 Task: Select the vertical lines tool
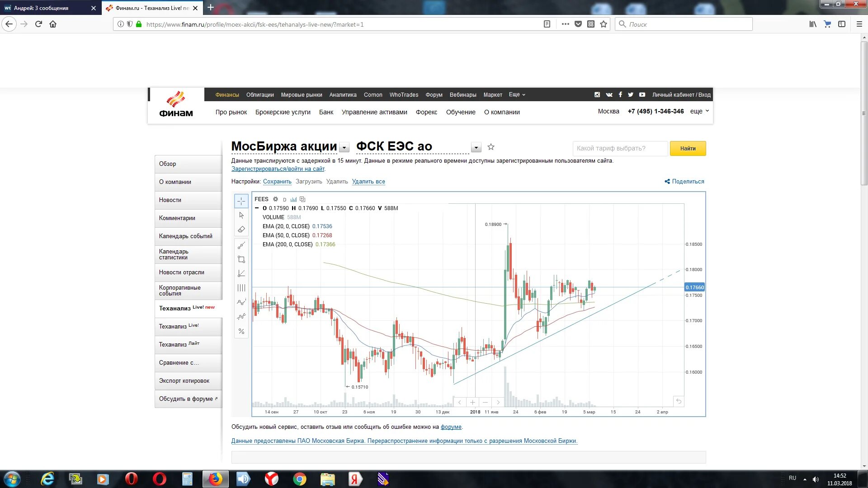(241, 288)
